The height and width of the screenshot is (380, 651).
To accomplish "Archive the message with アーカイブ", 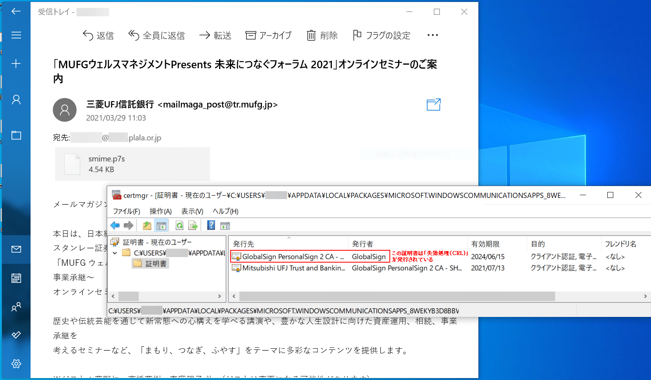I will coord(268,36).
